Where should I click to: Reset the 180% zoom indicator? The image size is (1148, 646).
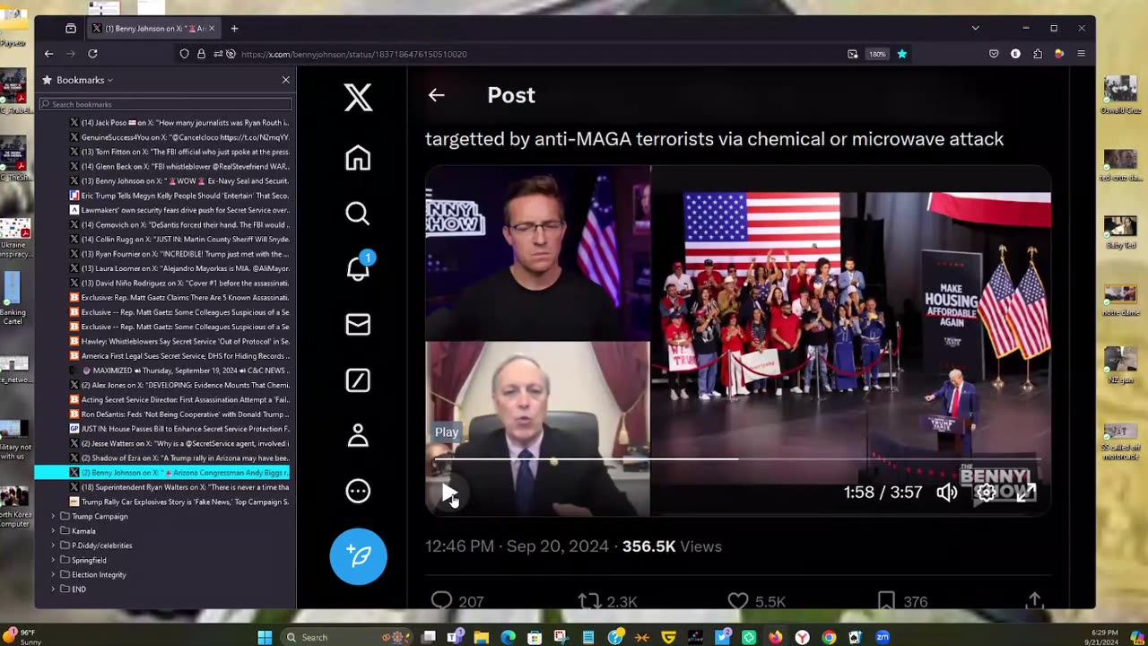coord(877,54)
